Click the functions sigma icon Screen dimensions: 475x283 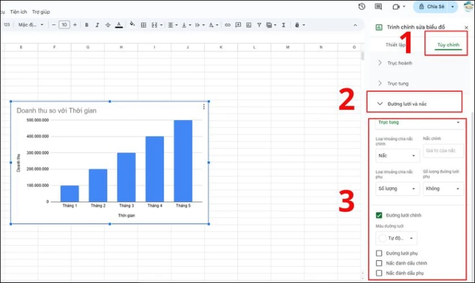[283, 25]
